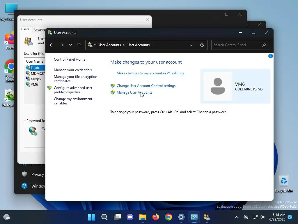Launch Google Chrome from the taskbar
Viewport: 298px width, 224px height.
point(168,217)
